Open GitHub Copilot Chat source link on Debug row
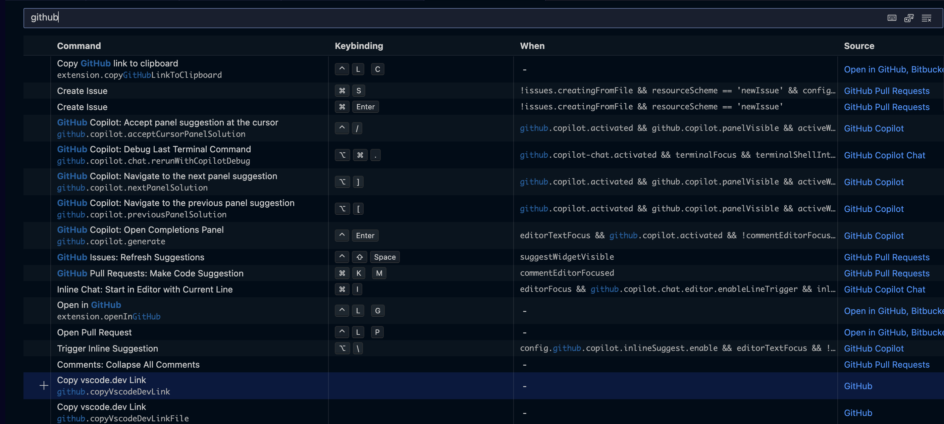Screen dimensions: 944x424 tap(884, 155)
